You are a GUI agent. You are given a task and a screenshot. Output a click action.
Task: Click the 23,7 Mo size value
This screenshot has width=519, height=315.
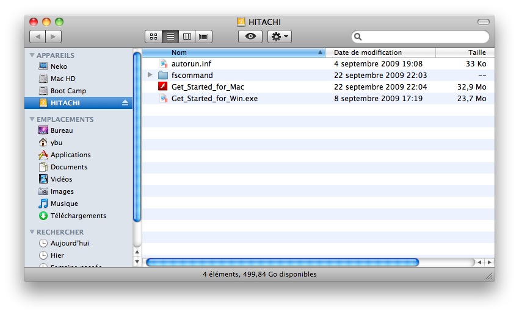[x=471, y=98]
